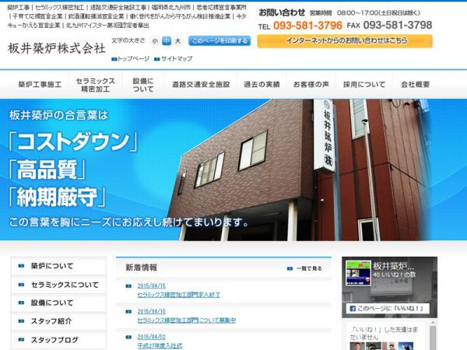Click the Facebook widget scrollbar up arrow
This screenshot has height=350, width=467.
click(433, 322)
